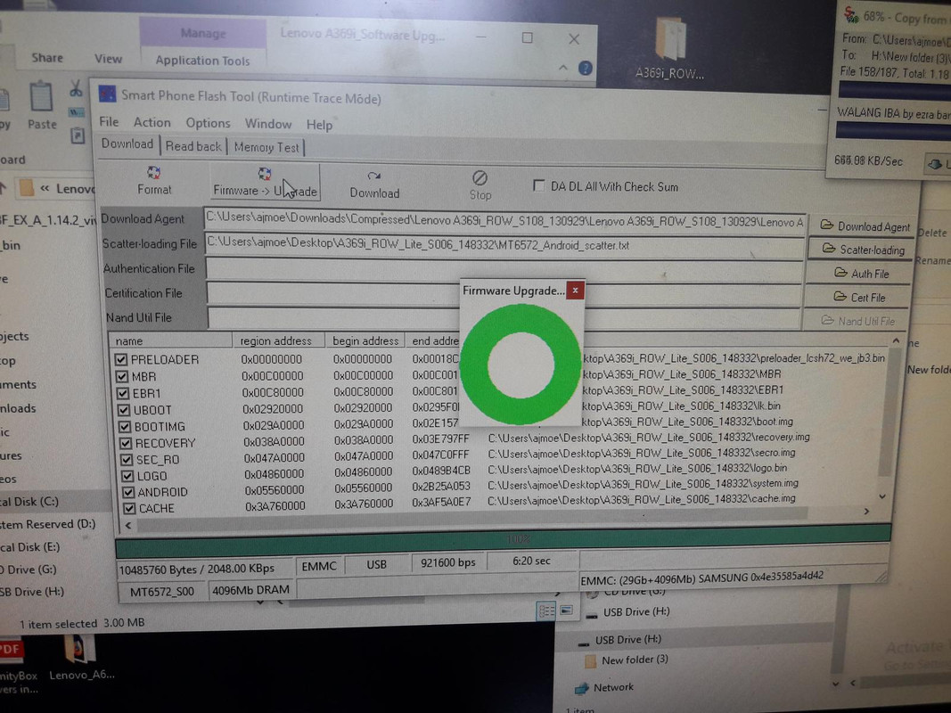Open the Help menu
Viewport: 951px width, 713px height.
click(x=319, y=125)
